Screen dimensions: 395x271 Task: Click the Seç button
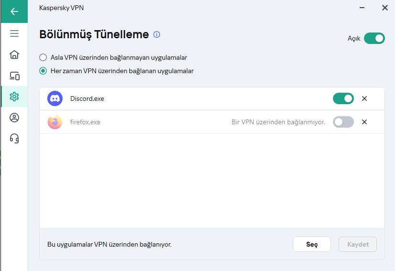(312, 244)
